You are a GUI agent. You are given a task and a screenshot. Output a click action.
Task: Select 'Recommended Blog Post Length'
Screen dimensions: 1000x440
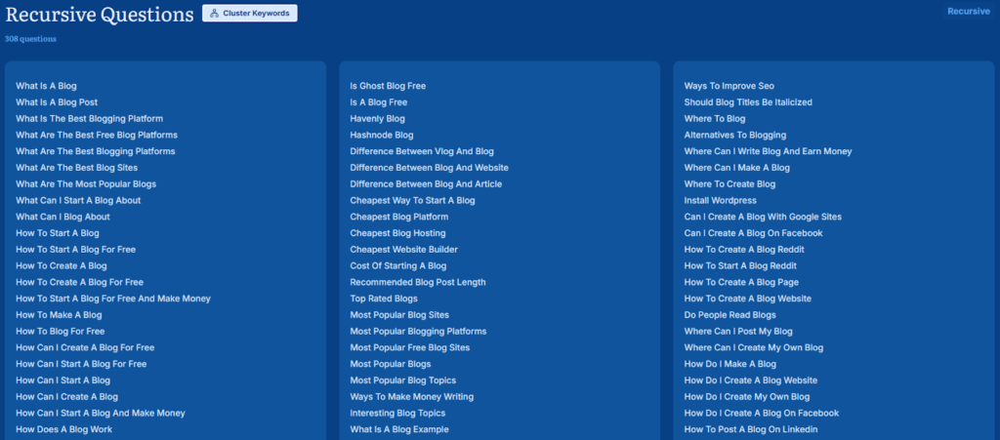(417, 282)
